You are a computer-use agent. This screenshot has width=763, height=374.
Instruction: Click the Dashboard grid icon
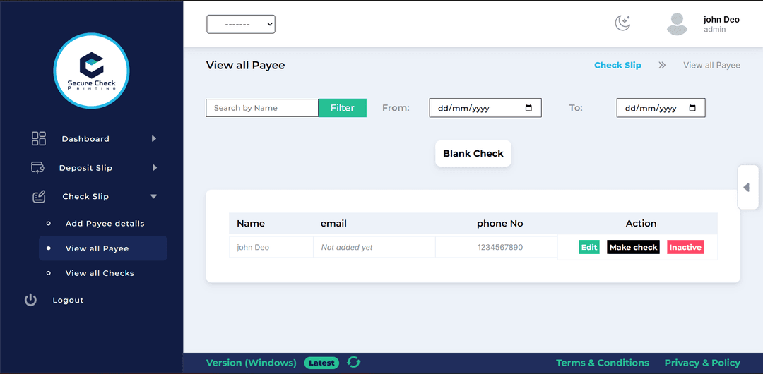[38, 138]
